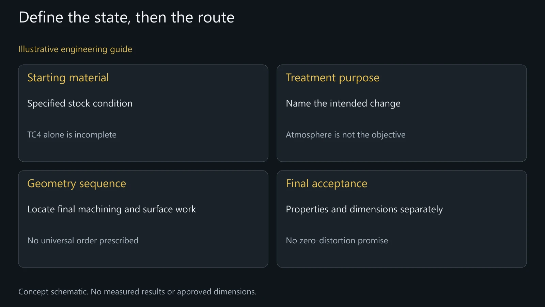Open the Final acceptance card heading

[x=327, y=183]
